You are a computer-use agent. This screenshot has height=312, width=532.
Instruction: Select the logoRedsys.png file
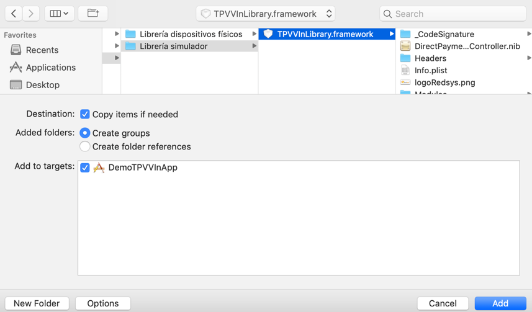point(444,82)
